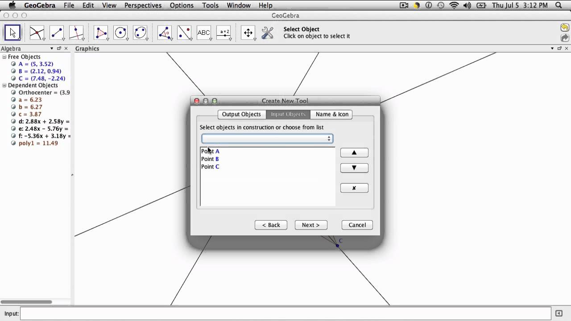Close the Algebra panel
Image resolution: width=571 pixels, height=321 pixels.
[x=66, y=48]
